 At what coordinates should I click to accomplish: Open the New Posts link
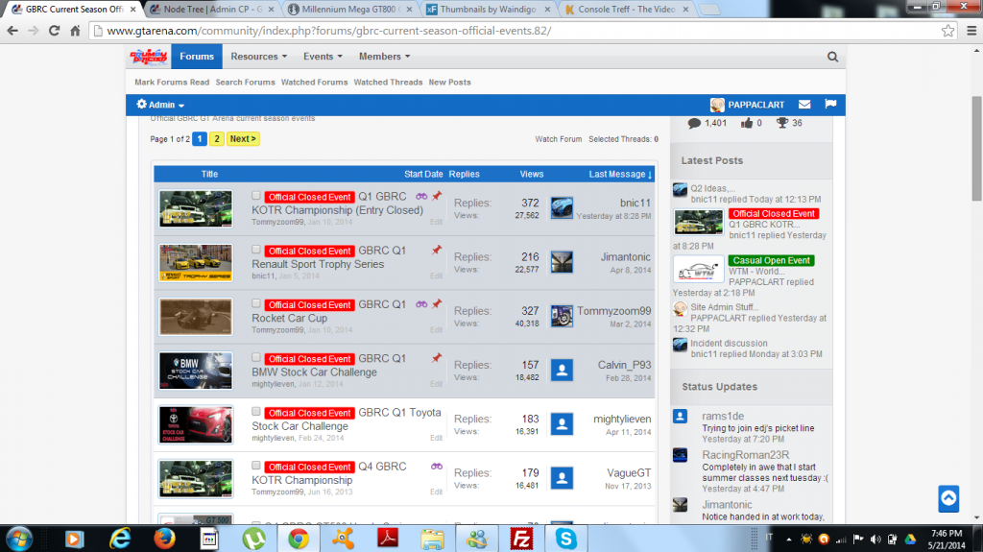(449, 83)
